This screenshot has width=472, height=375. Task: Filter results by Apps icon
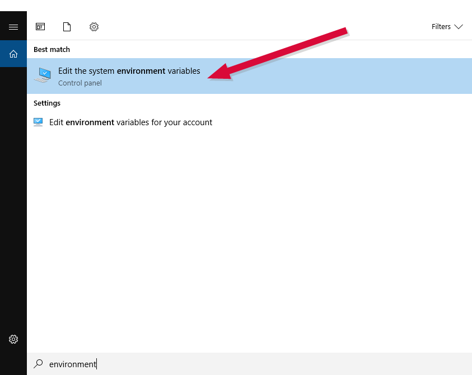(40, 27)
